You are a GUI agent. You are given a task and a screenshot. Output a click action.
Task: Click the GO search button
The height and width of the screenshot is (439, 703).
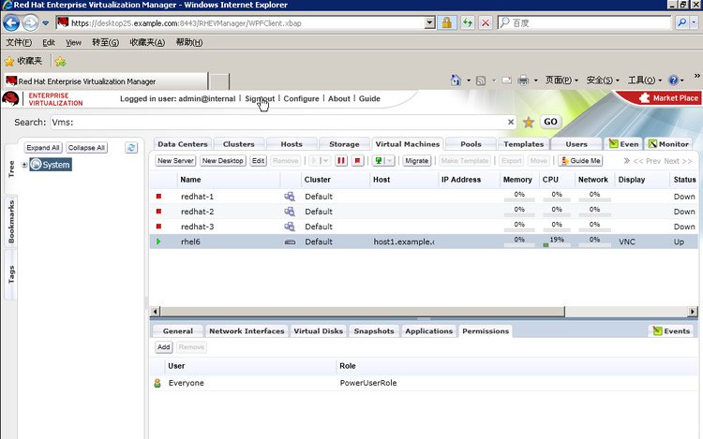tap(550, 122)
